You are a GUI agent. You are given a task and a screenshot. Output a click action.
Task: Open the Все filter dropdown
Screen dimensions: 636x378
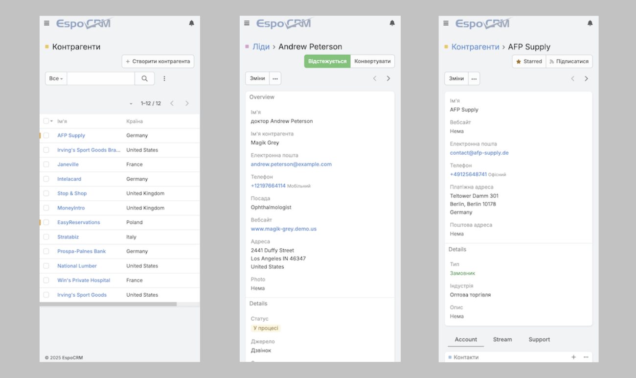click(56, 78)
